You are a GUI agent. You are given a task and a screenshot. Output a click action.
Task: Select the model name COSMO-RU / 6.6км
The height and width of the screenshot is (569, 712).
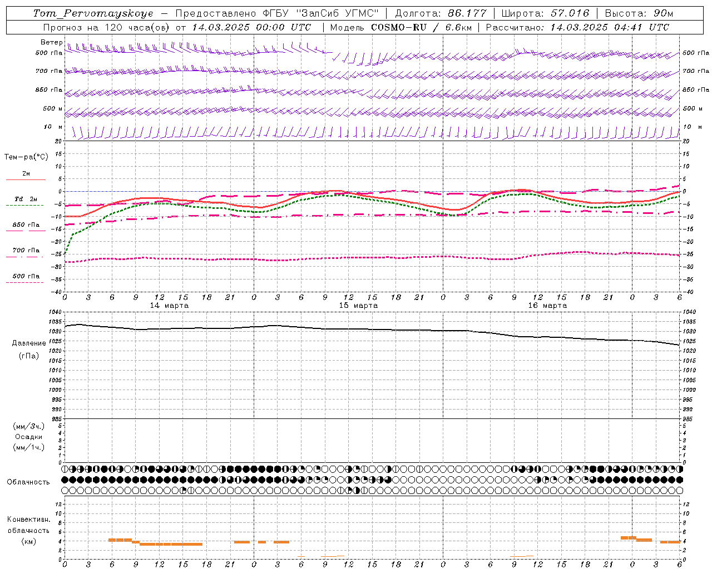click(421, 27)
